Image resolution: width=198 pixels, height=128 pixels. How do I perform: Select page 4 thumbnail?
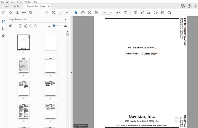(50, 65)
